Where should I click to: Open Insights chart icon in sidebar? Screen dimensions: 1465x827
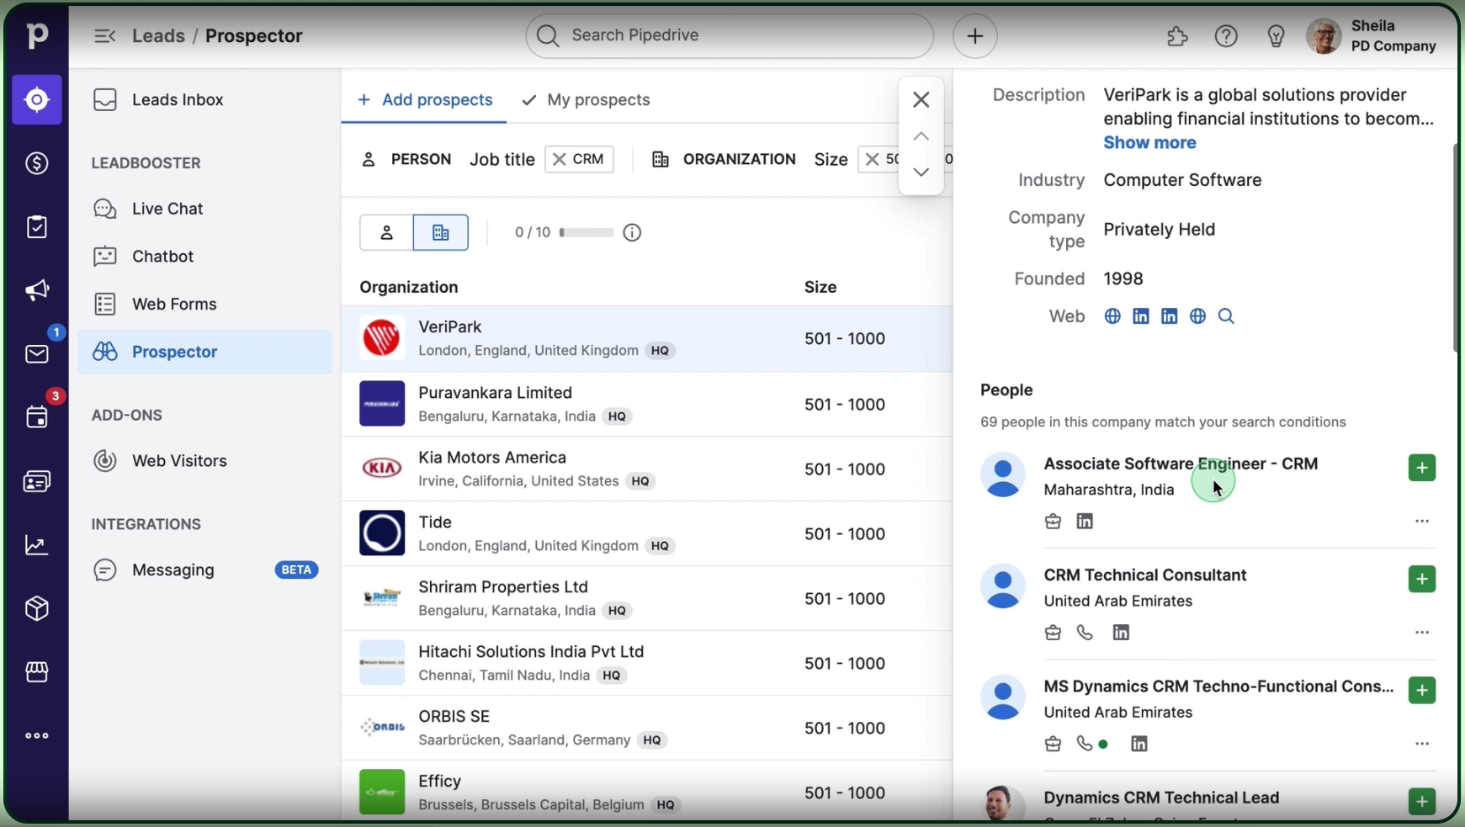[x=37, y=545]
